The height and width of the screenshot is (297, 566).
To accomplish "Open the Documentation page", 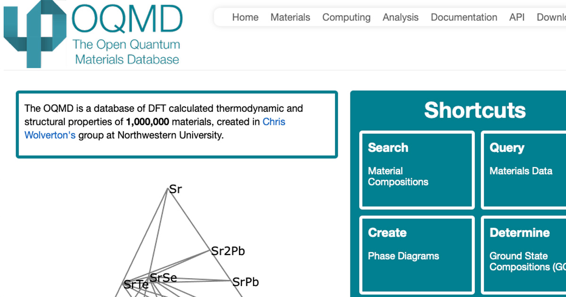I will pyautogui.click(x=464, y=17).
